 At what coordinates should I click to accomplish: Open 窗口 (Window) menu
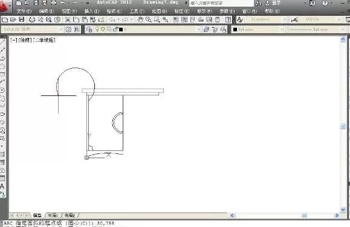pyautogui.click(x=250, y=11)
